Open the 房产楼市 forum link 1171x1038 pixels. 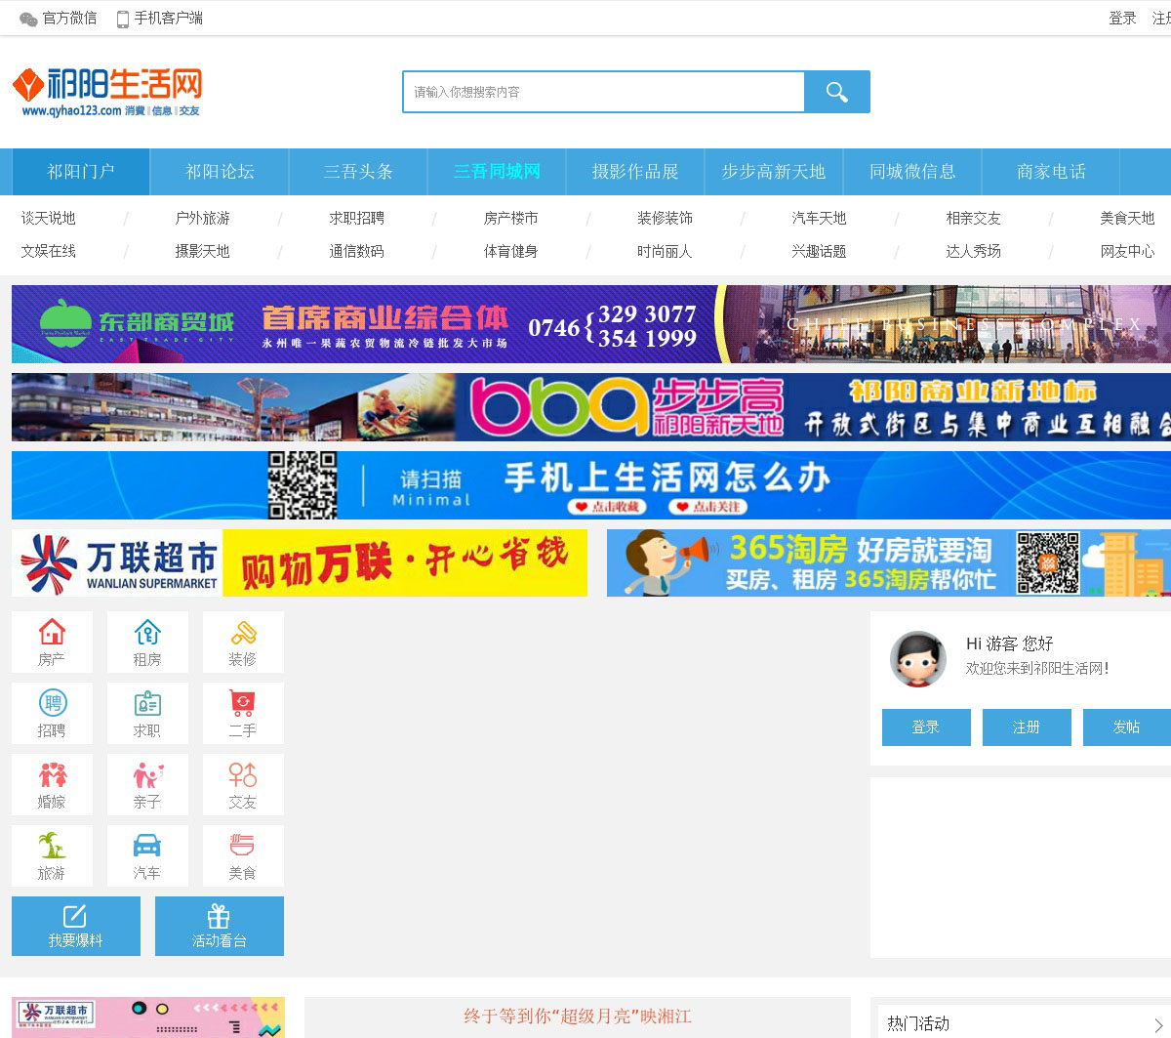(510, 218)
